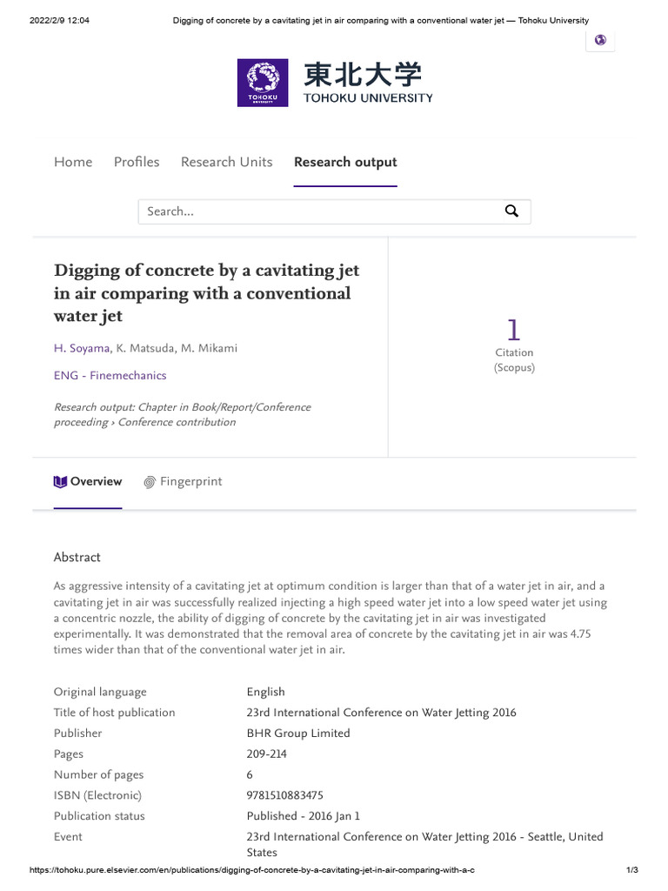This screenshot has width=668, height=891.
Task: Click the Abstract heading
Action: pyautogui.click(x=77, y=558)
